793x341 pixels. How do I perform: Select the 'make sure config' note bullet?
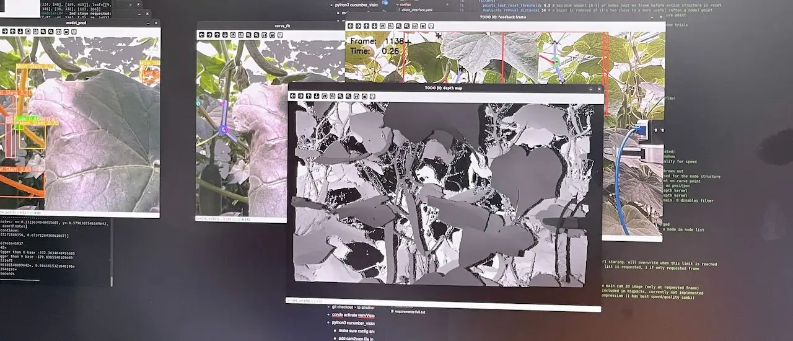pyautogui.click(x=356, y=331)
